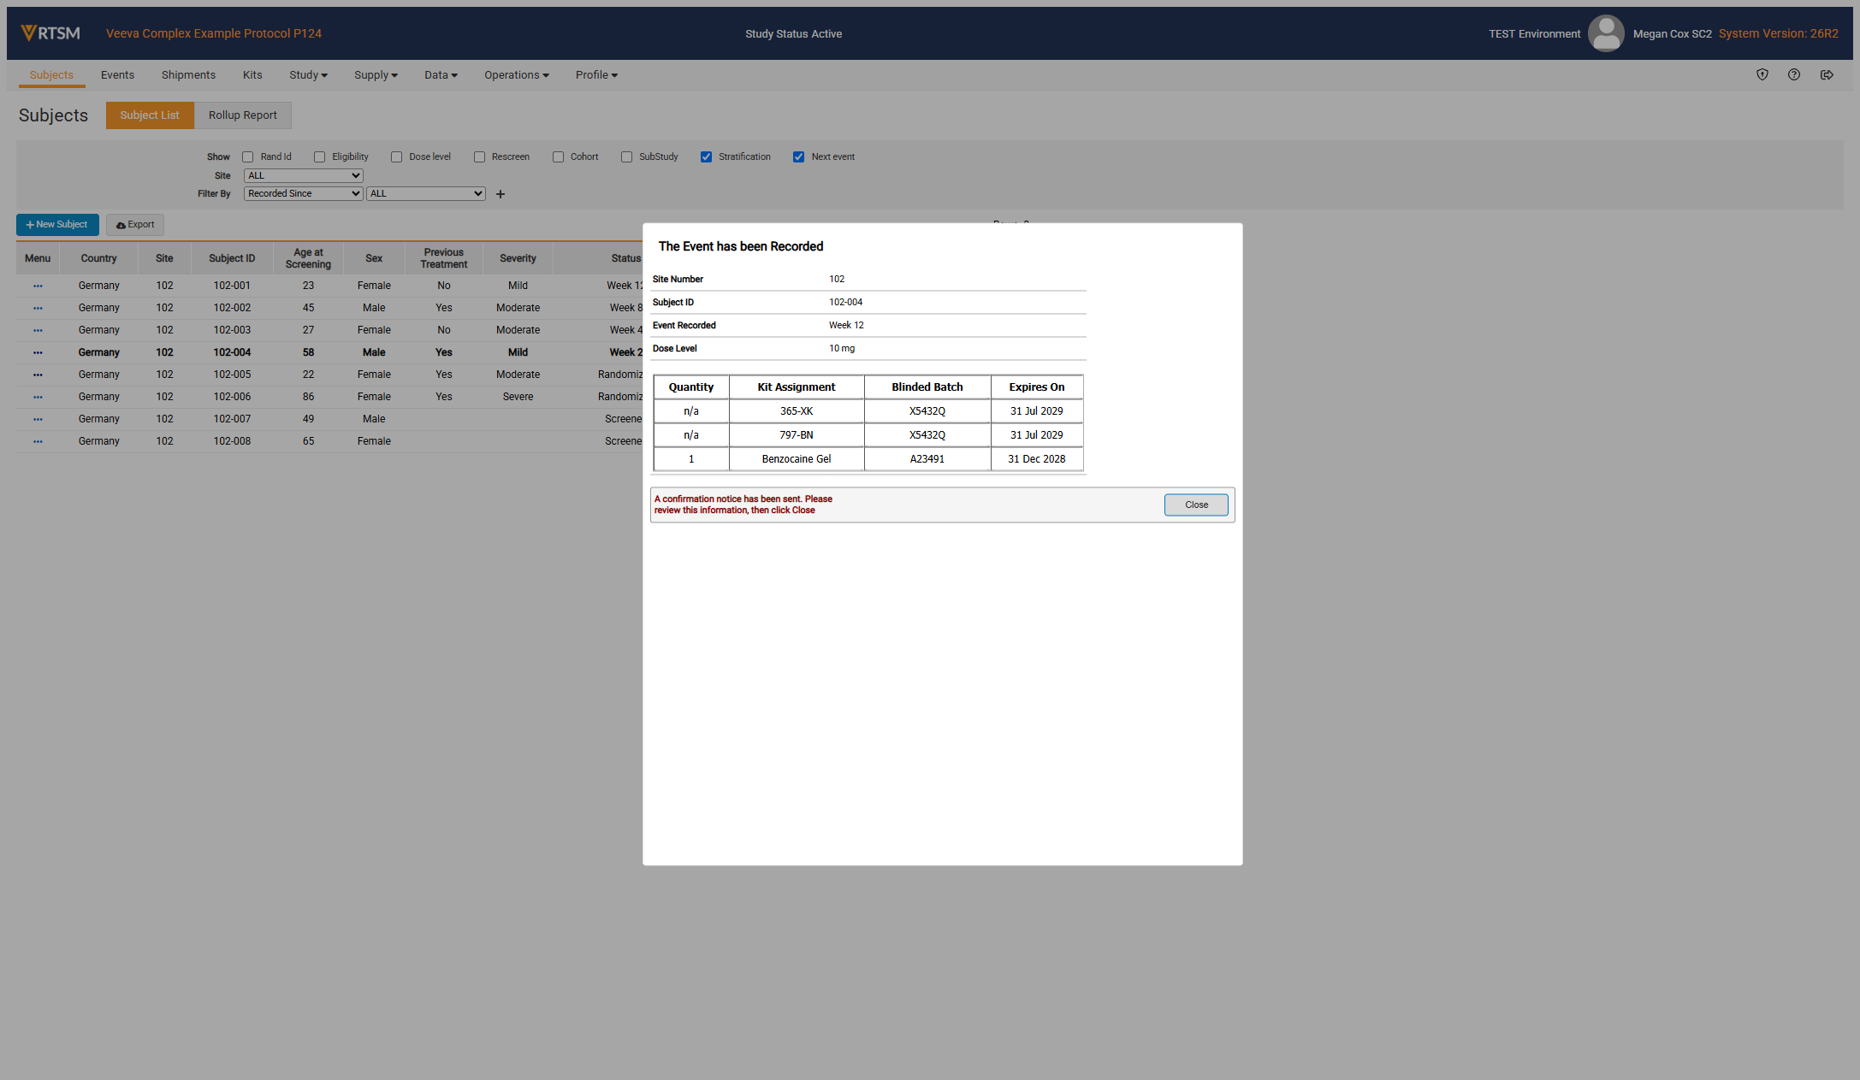Open the row menu for subject 102-003

coord(38,330)
